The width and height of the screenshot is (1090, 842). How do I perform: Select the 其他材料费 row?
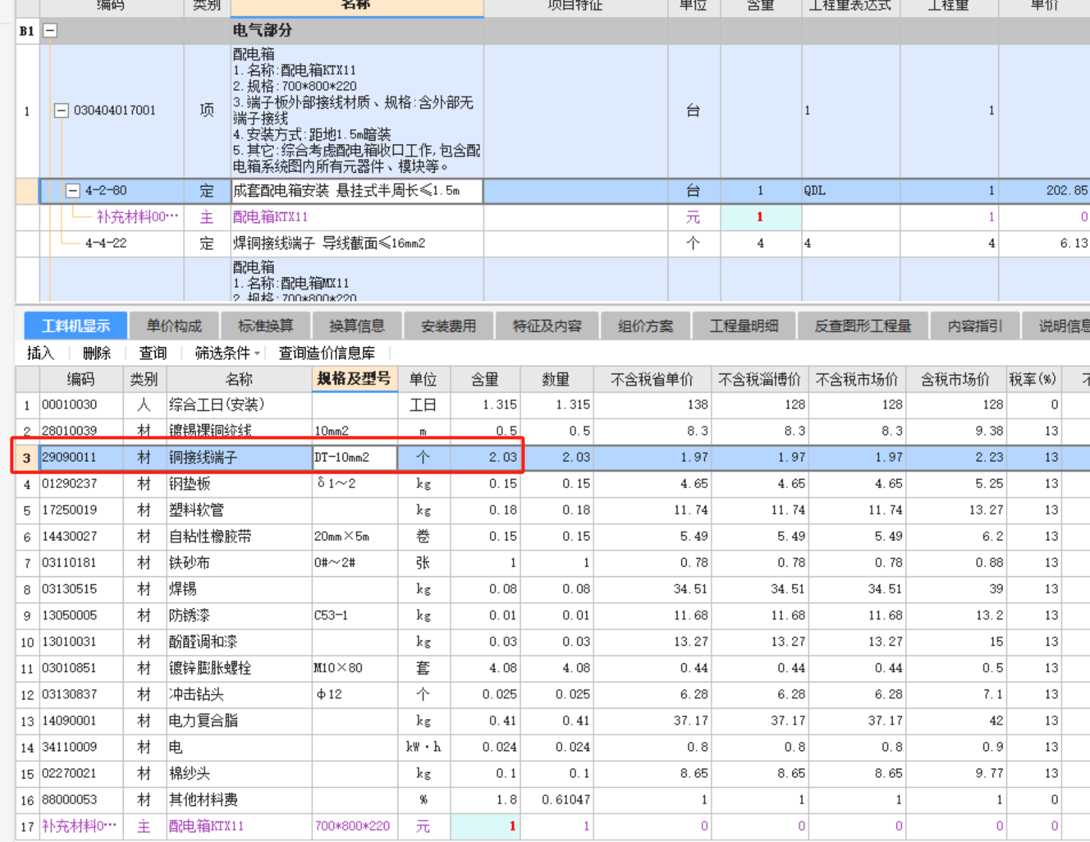tap(553, 799)
